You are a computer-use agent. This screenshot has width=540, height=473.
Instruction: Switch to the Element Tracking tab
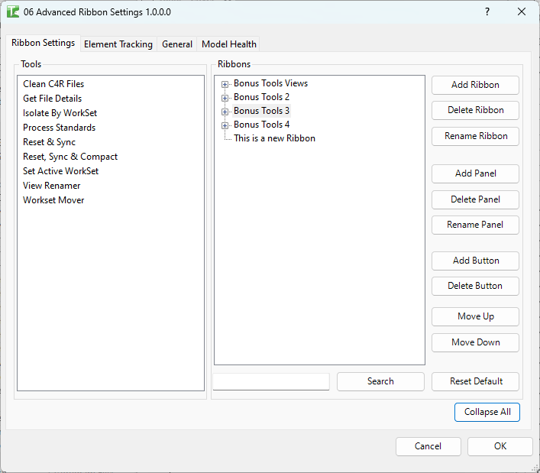pyautogui.click(x=118, y=44)
